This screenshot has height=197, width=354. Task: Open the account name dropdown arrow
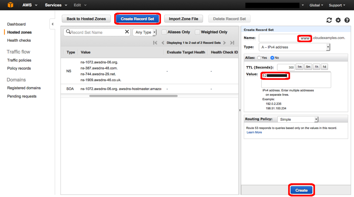click(x=303, y=5)
